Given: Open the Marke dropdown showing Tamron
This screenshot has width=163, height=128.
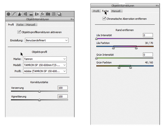Looking at the screenshot, I should 45,59.
